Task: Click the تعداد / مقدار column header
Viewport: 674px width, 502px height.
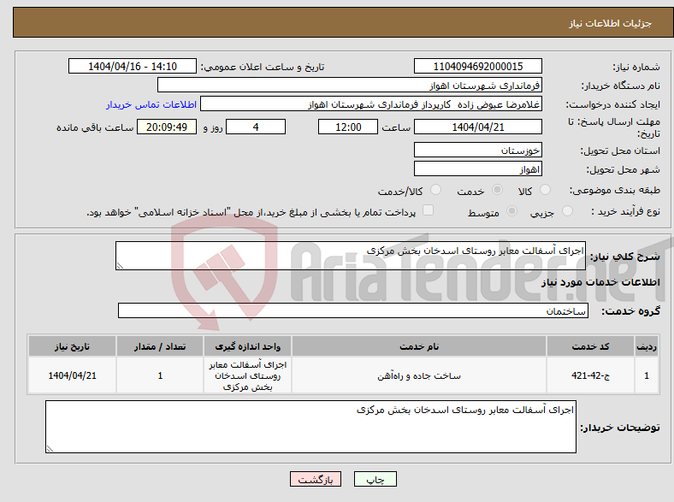Action: (x=160, y=346)
